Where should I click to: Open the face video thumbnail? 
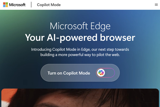tap(80, 98)
